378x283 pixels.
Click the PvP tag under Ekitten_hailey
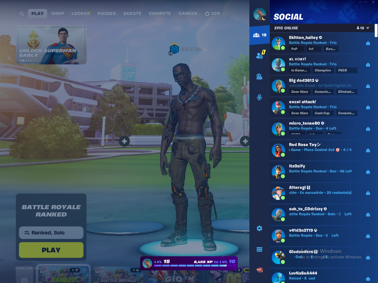296,49
